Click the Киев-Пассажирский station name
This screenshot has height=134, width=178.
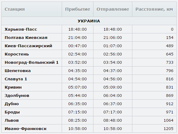click(28, 46)
